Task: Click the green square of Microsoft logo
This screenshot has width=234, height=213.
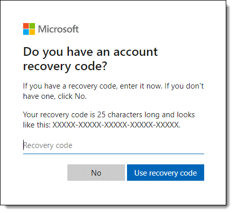Action: [32, 26]
